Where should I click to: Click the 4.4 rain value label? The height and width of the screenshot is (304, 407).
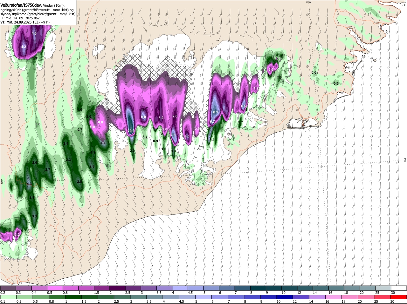103,143
